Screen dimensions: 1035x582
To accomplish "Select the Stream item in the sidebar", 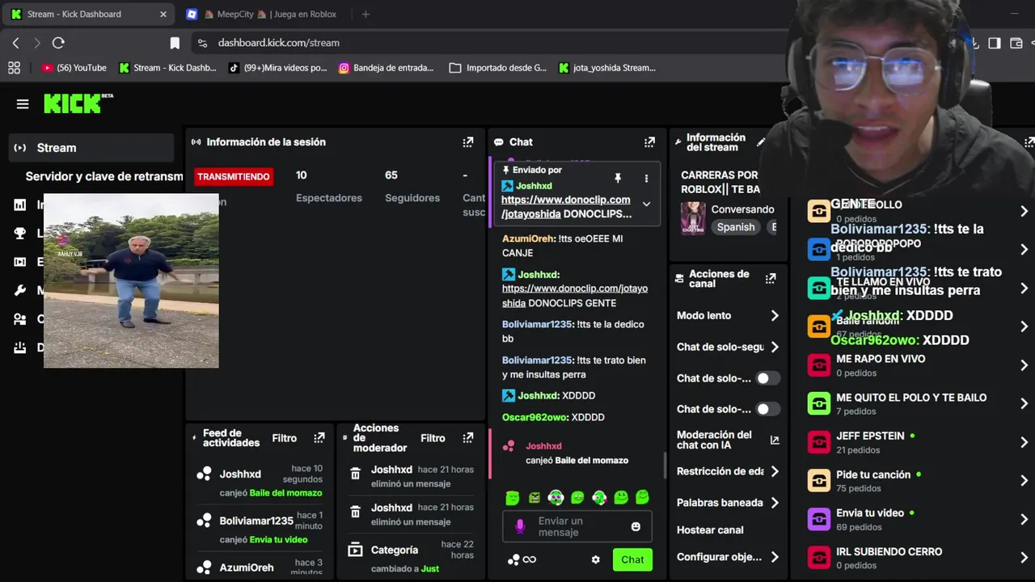I will point(91,148).
